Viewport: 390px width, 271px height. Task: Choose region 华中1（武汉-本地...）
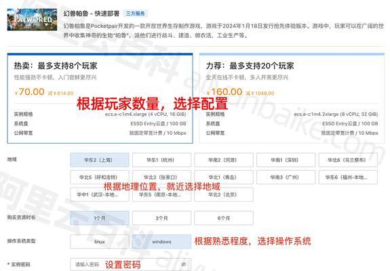pyautogui.click(x=100, y=194)
